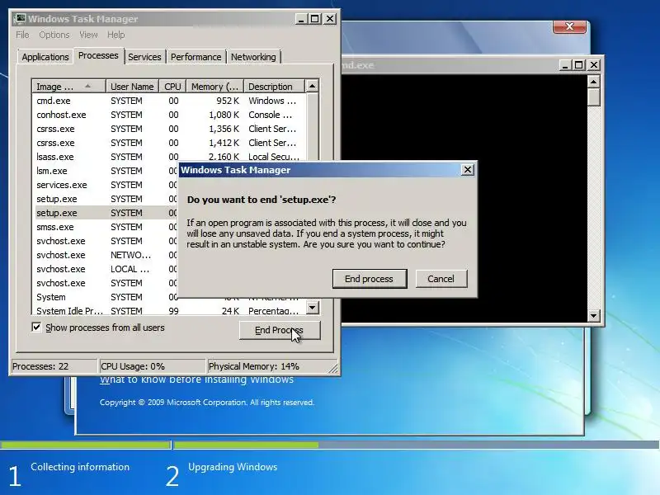Close the setup.exe confirmation dialog
The height and width of the screenshot is (495, 660).
pos(467,170)
